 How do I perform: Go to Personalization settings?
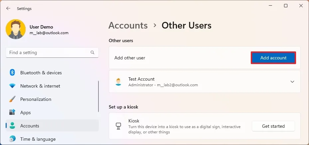coord(36,99)
